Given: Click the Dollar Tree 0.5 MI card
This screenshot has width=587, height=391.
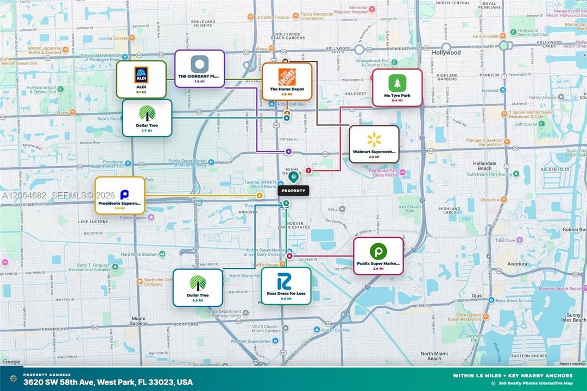Looking at the screenshot, I should [198, 288].
